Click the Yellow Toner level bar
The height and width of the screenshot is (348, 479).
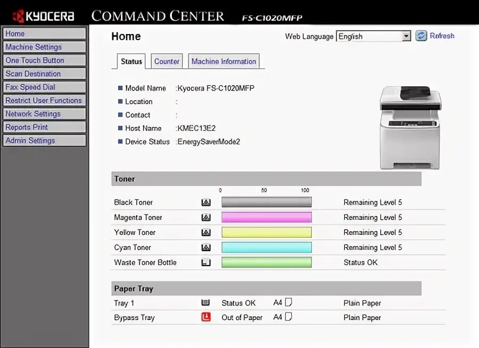[x=267, y=232]
